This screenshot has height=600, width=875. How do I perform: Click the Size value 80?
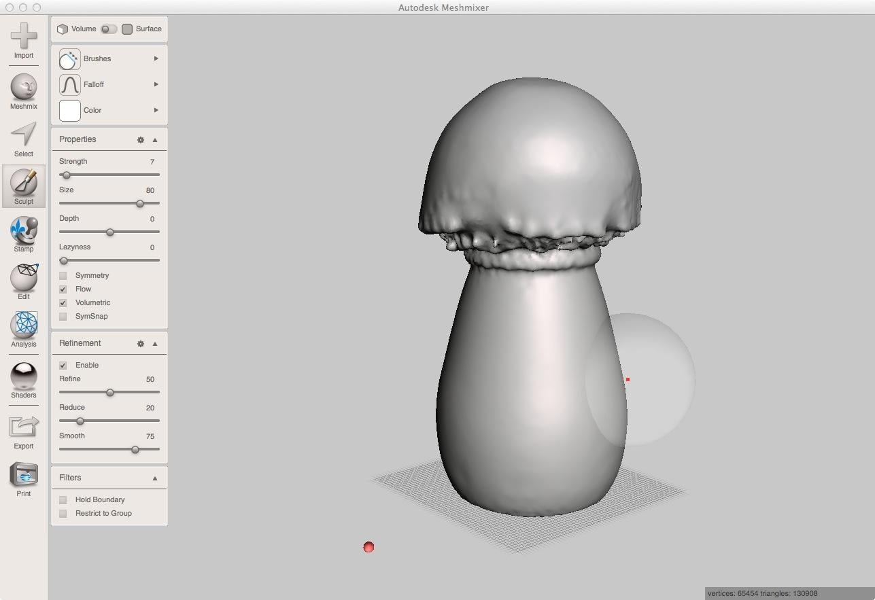[x=150, y=190]
